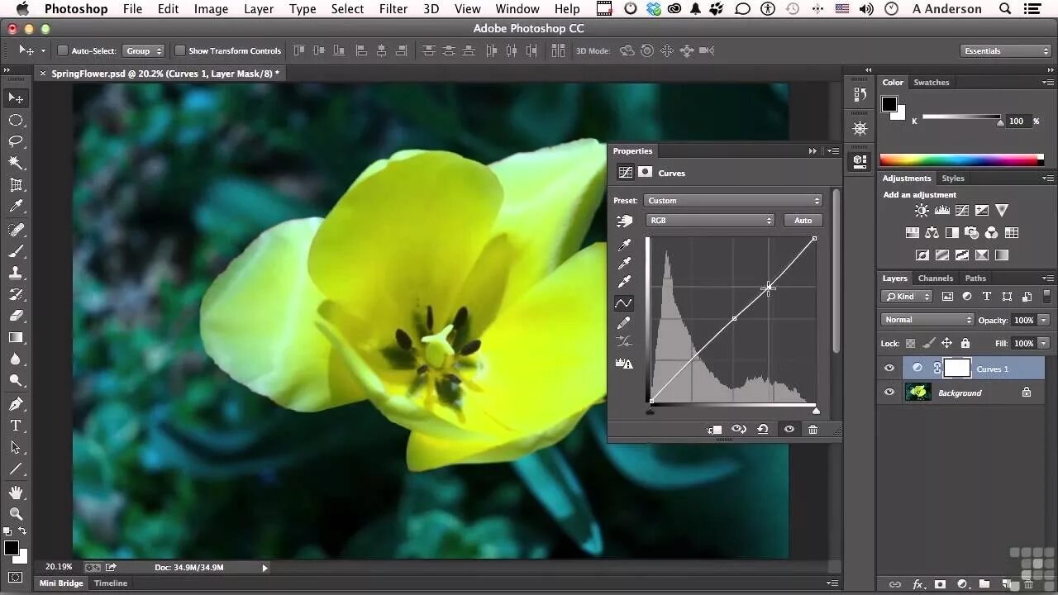
Task: Open the Filter menu
Action: pos(393,9)
